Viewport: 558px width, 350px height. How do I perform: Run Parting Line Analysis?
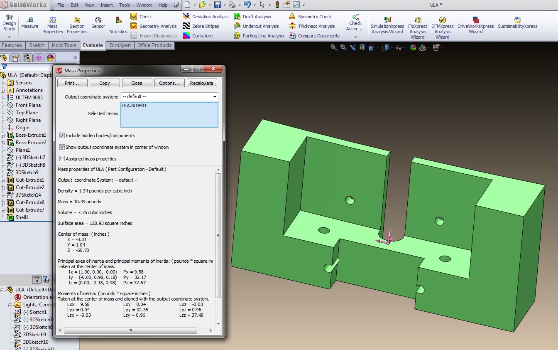pyautogui.click(x=259, y=36)
